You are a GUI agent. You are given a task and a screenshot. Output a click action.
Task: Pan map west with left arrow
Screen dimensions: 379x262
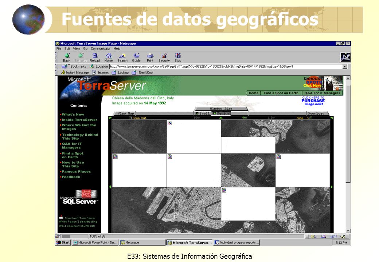point(110,187)
